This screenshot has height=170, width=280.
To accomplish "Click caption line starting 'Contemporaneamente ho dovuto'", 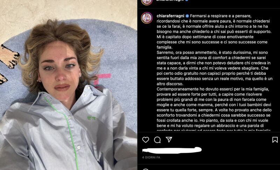I will tap(213, 89).
